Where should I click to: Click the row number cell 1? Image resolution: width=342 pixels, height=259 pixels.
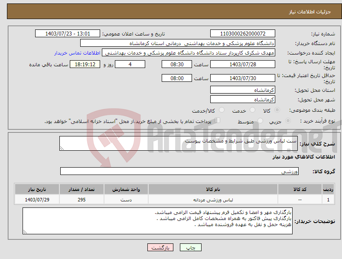click(x=328, y=200)
